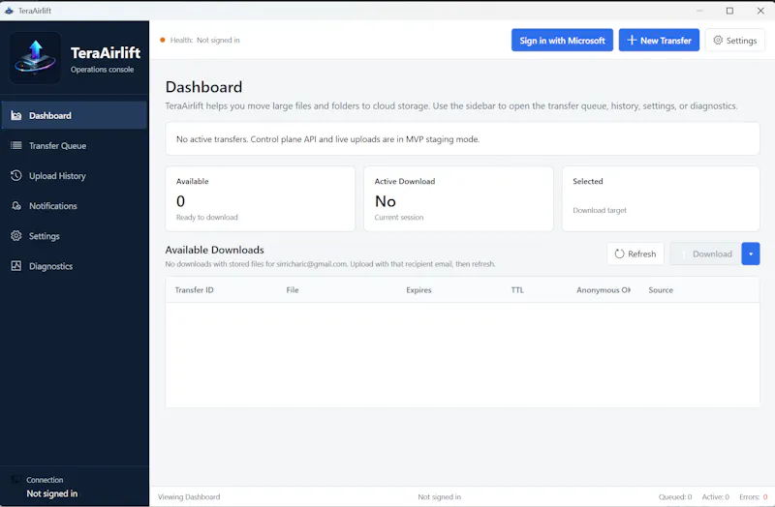Click the orange health status dot
Screen dimensions: 775x507
pos(162,40)
